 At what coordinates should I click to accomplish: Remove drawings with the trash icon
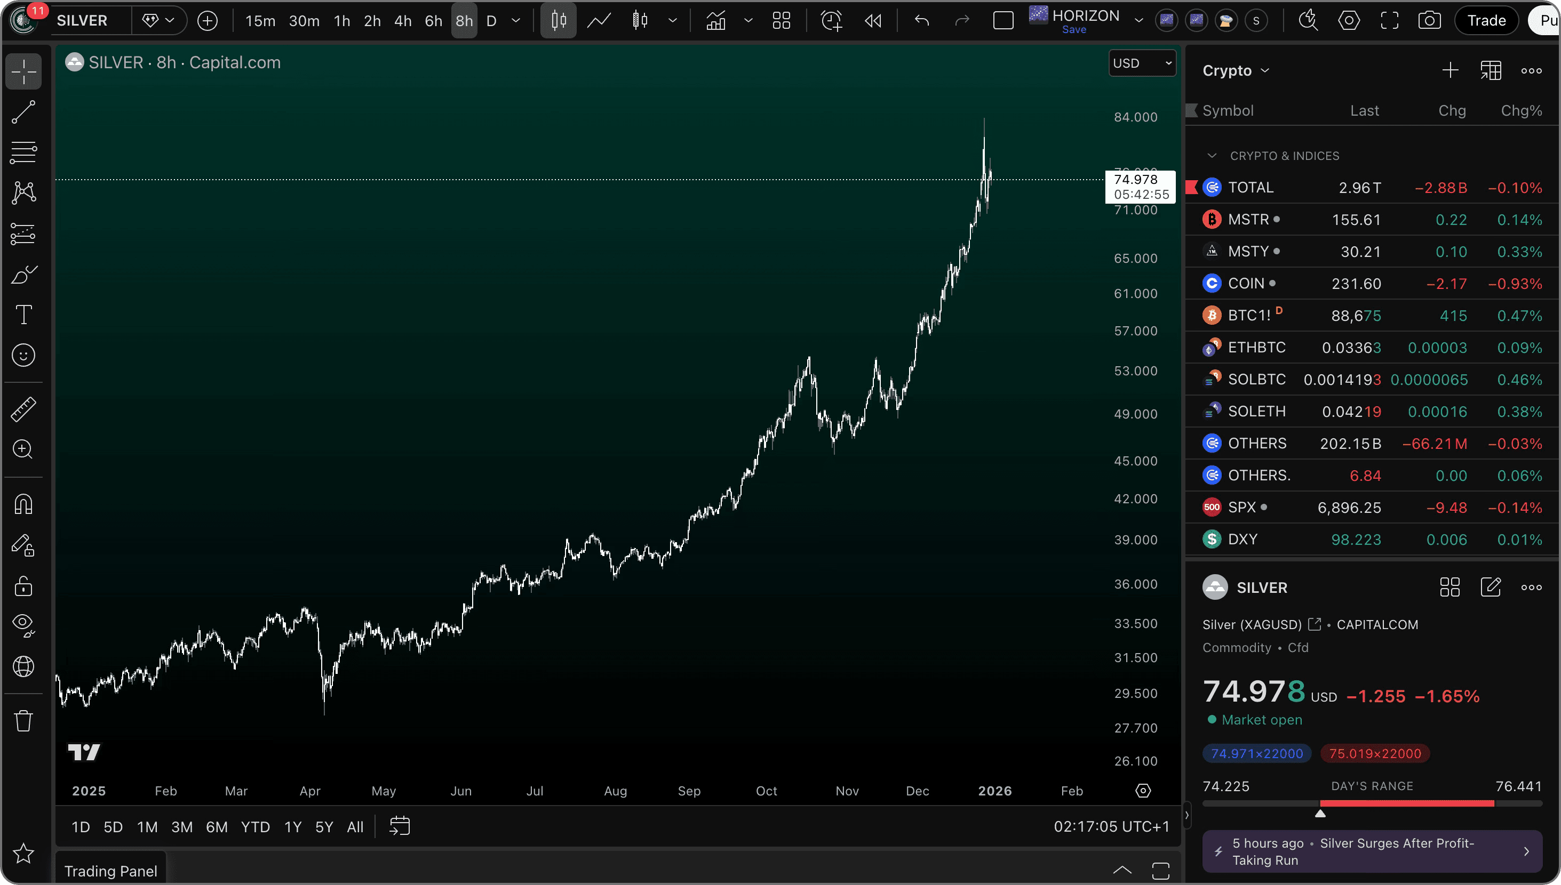pos(23,720)
